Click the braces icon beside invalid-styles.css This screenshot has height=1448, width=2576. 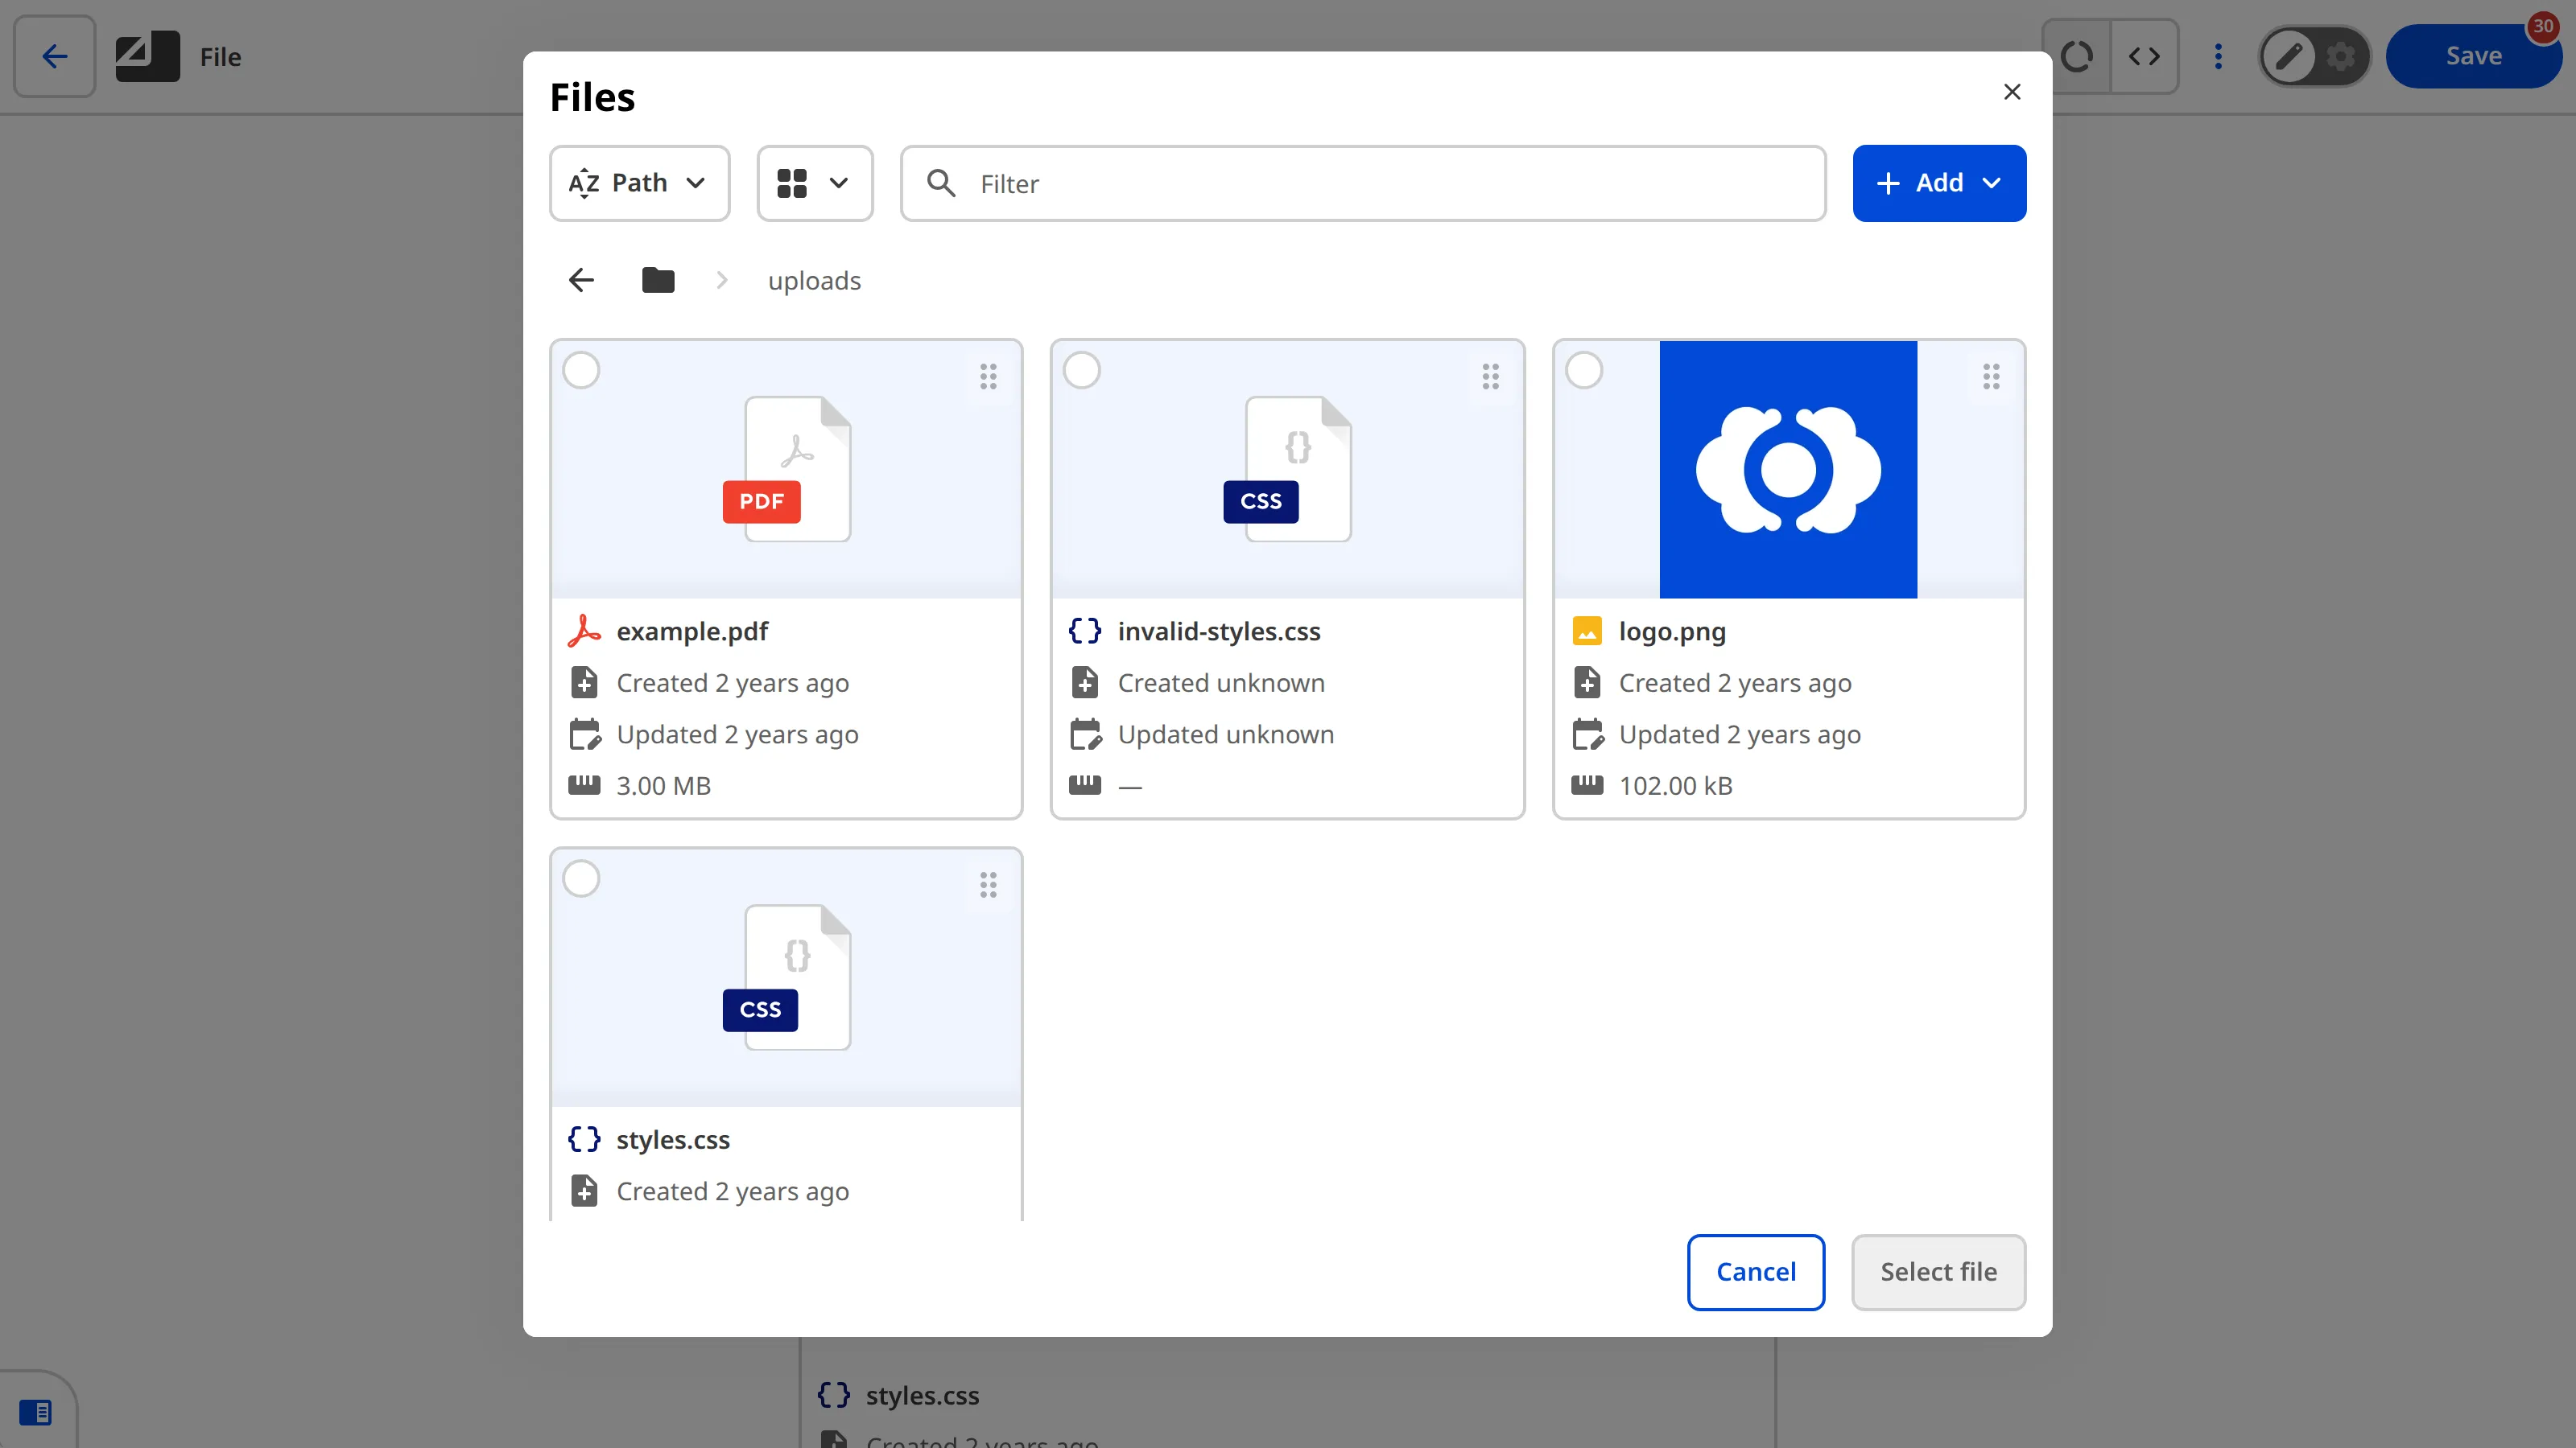[1085, 631]
